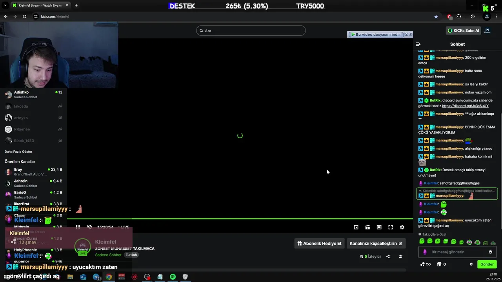Click the Sadece Sohbet category link
This screenshot has height=282, width=502.
[x=108, y=255]
